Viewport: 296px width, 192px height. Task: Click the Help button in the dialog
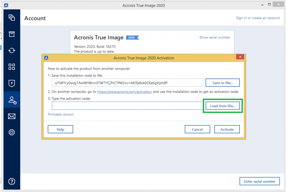61,129
